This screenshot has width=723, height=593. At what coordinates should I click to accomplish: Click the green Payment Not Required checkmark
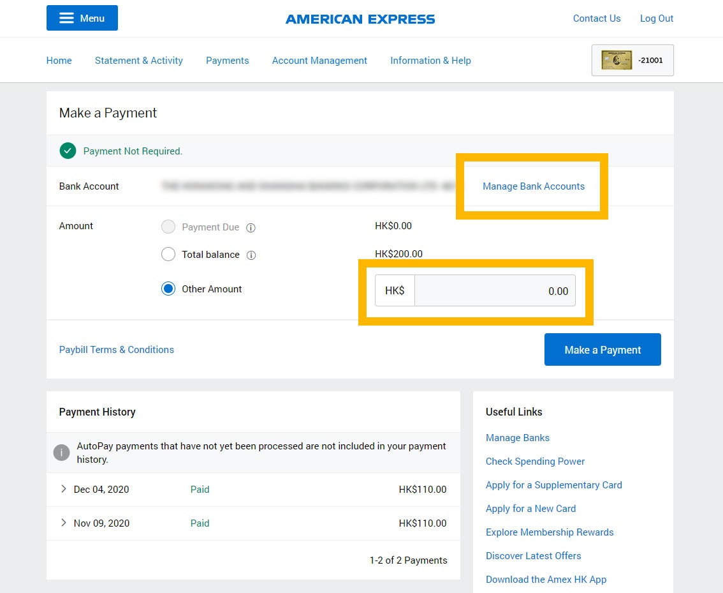click(x=68, y=151)
